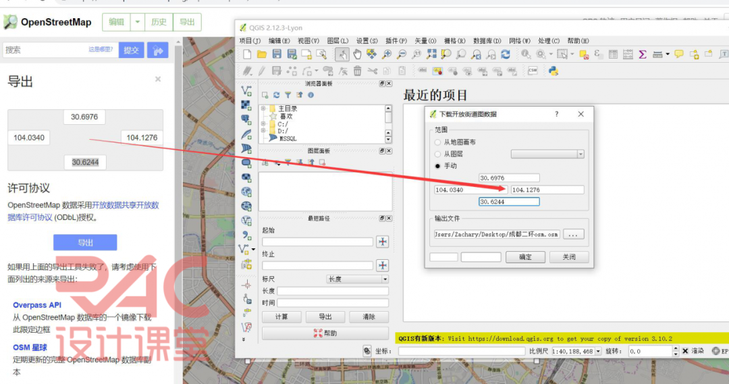The width and height of the screenshot is (729, 384).
Task: Open the 视图 menu
Action: click(x=308, y=41)
